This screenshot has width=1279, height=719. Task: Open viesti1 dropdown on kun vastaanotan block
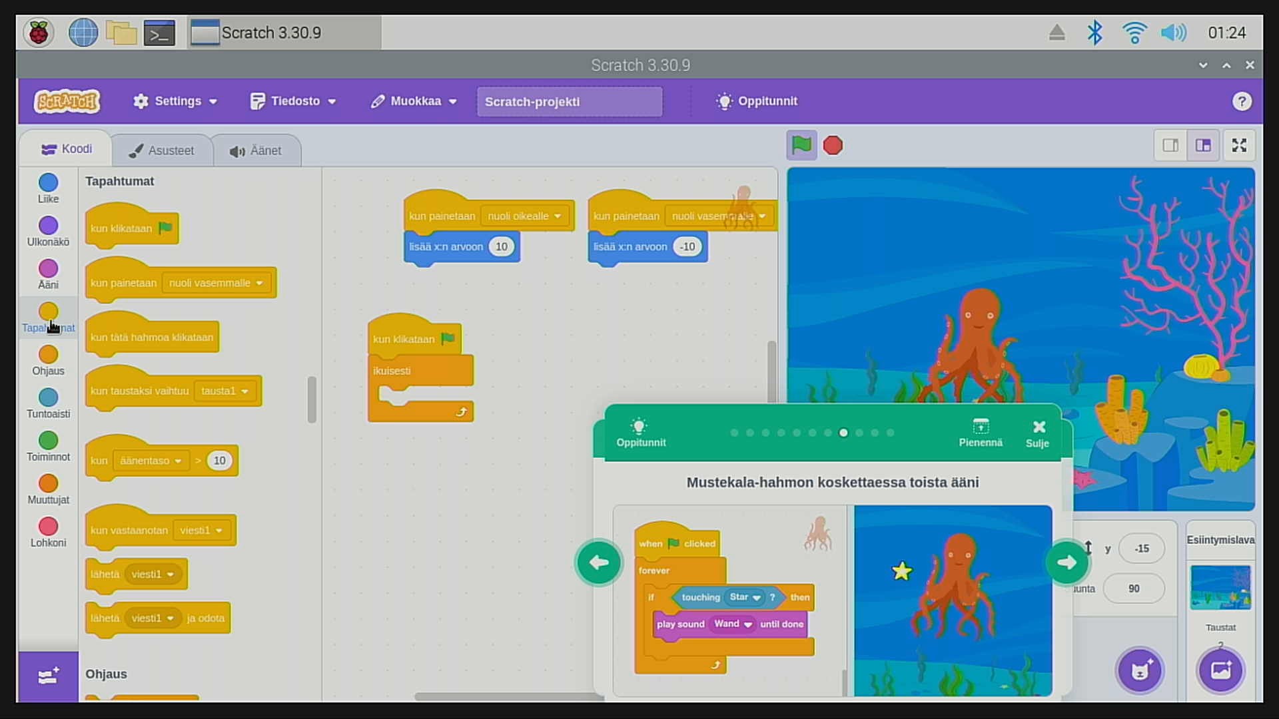tap(201, 531)
